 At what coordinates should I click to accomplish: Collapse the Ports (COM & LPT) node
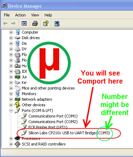pyautogui.click(x=11, y=110)
